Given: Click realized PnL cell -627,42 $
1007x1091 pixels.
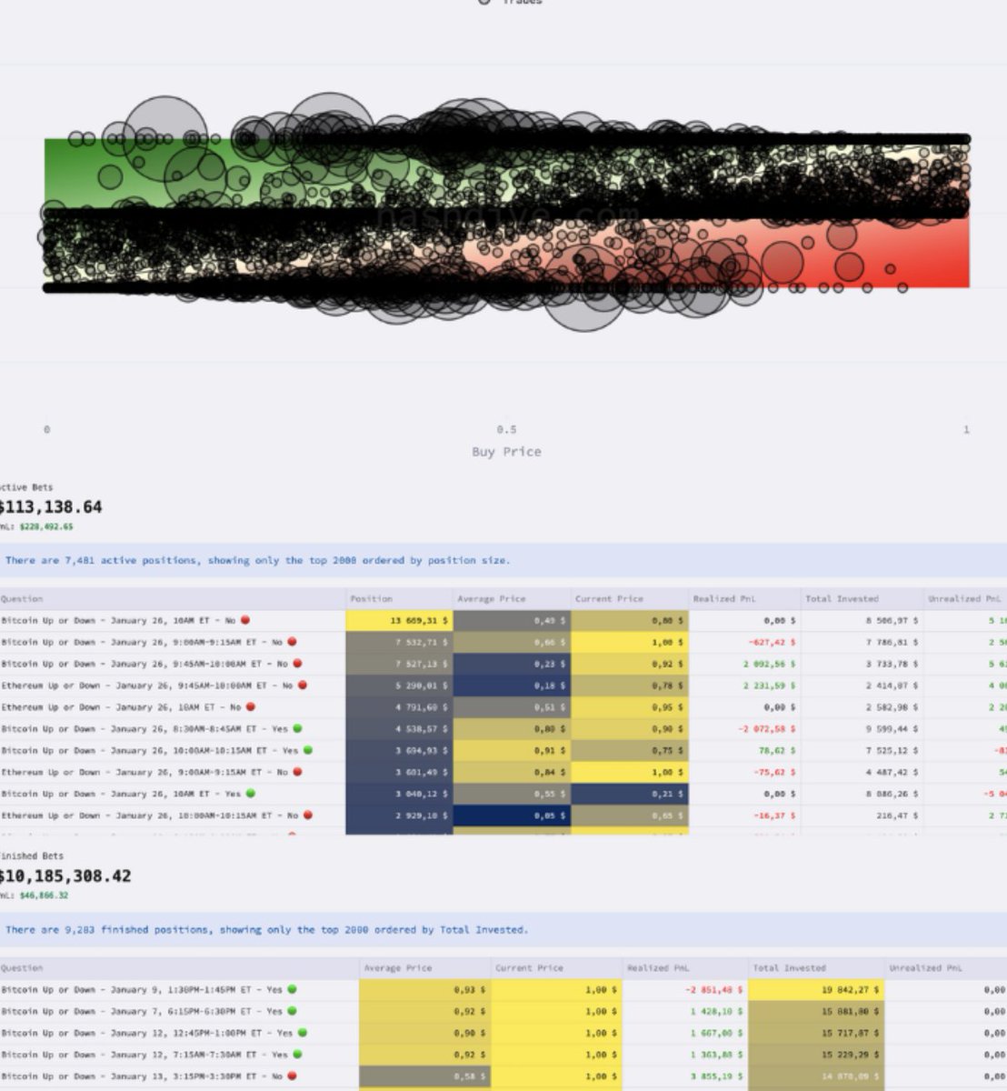Looking at the screenshot, I should [x=743, y=643].
